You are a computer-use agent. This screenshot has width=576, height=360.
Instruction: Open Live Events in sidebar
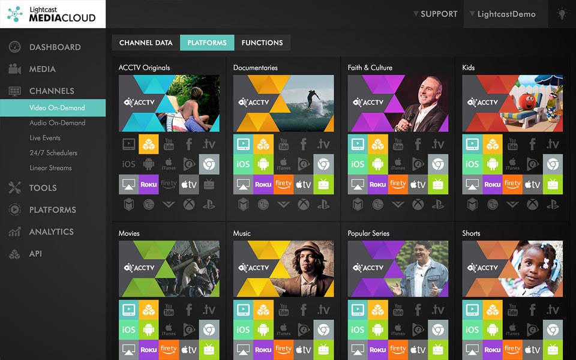(45, 138)
